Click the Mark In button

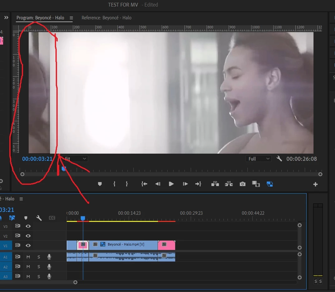point(114,184)
